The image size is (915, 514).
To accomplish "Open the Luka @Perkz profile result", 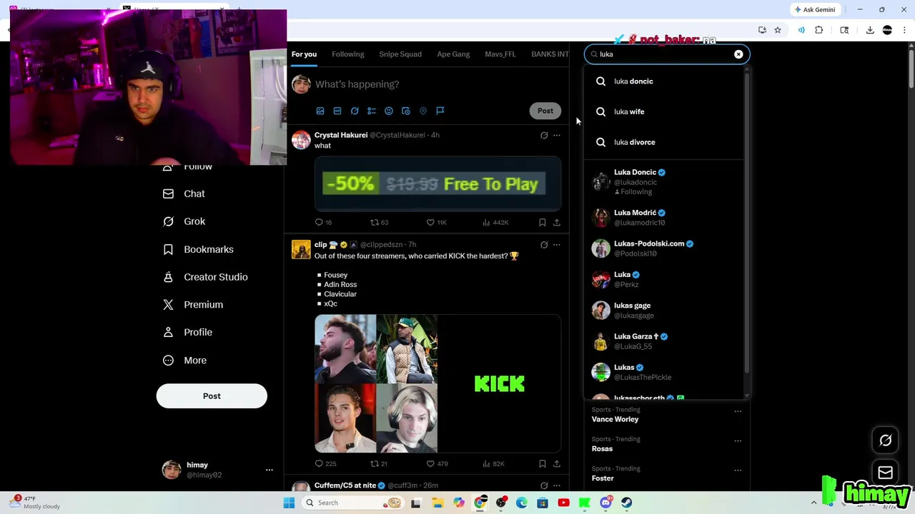I will (665, 279).
